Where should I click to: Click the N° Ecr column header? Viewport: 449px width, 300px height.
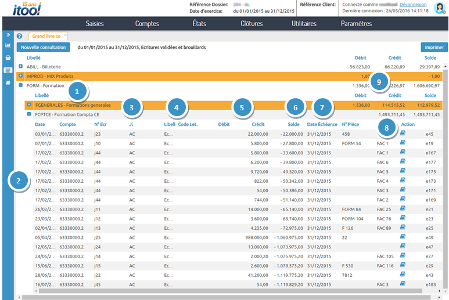coord(100,124)
